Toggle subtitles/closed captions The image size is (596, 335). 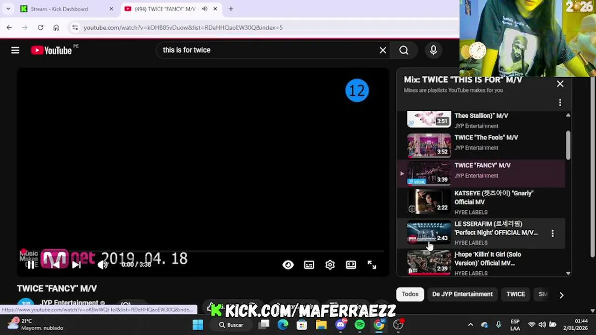pos(309,265)
